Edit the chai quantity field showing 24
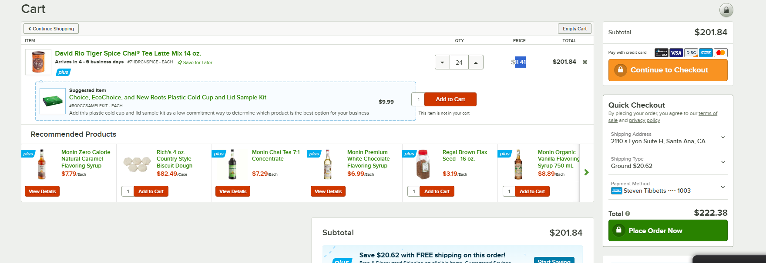766x263 pixels. [459, 62]
